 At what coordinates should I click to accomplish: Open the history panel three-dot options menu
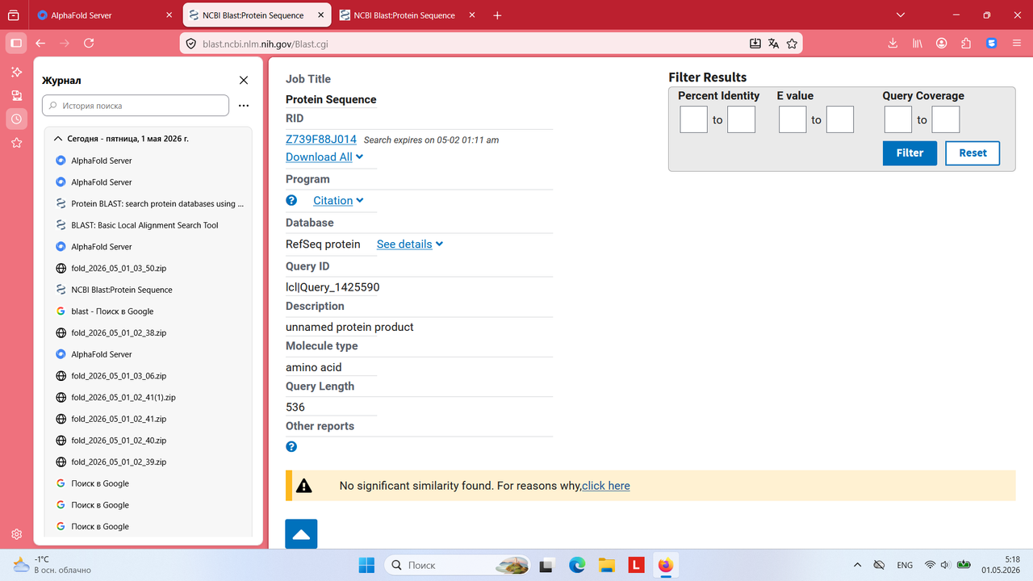coord(244,106)
